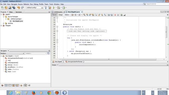The width and height of the screenshot is (169, 95).
Task: Open the Run Project dropdown arrow
Action: pos(56,8)
